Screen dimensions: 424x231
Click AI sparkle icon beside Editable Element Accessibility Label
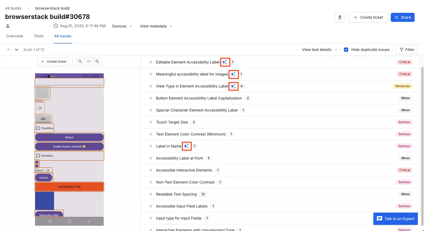[x=225, y=62]
